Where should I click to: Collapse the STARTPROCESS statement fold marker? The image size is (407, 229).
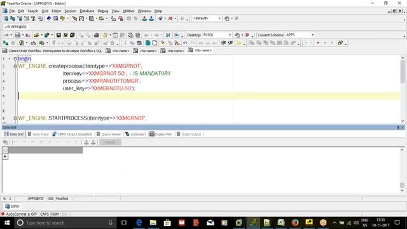point(15,118)
